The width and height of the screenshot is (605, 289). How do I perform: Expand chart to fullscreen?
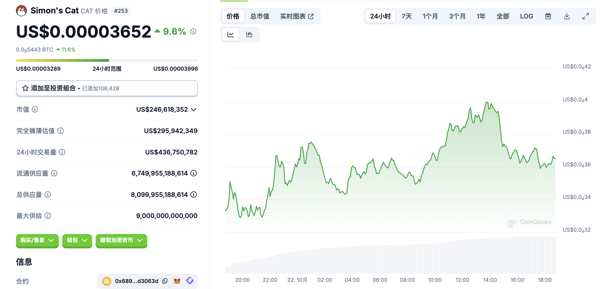click(x=586, y=16)
